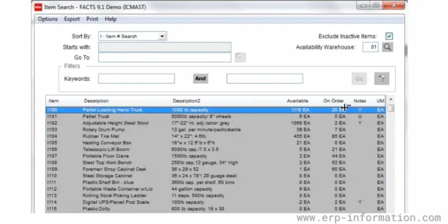Select the Rotary Drum Pump row
The image size is (448, 224).
pyautogui.click(x=216, y=129)
